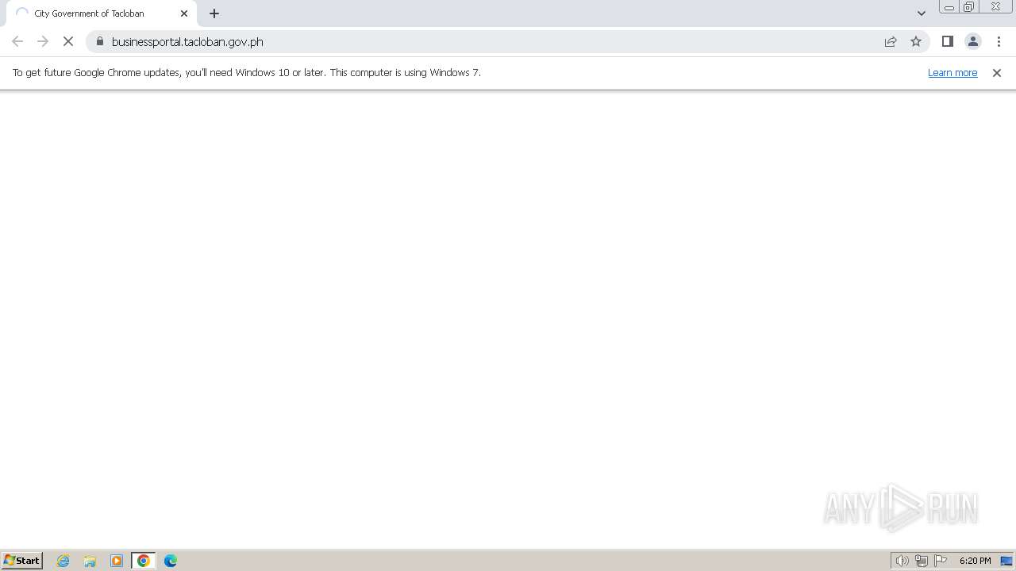
Task: Bookmark this tab with star
Action: 916,41
